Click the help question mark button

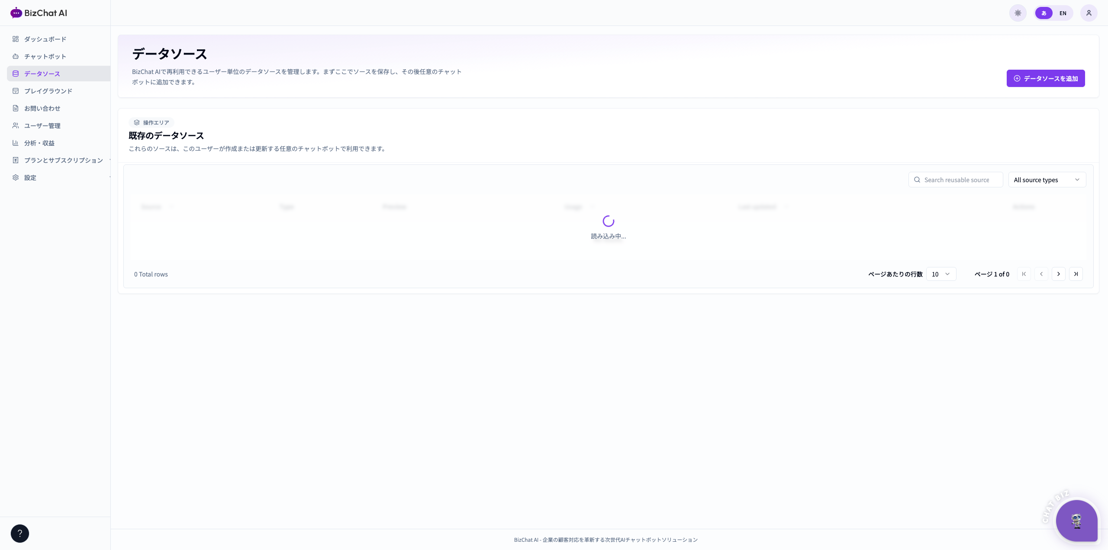click(x=20, y=533)
